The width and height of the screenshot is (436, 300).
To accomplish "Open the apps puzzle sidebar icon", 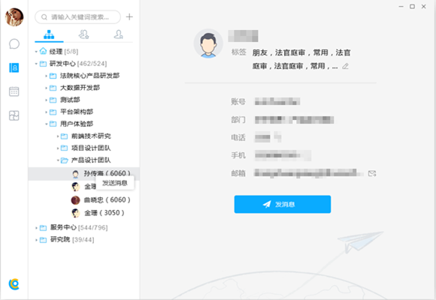I will (x=14, y=115).
